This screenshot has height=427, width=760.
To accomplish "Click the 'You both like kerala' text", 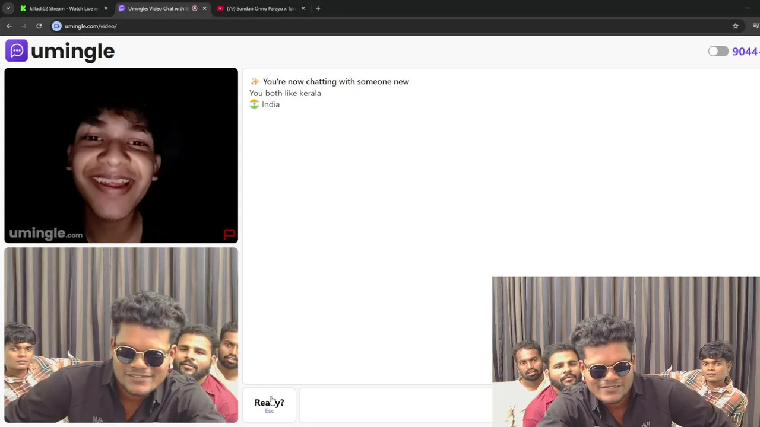I will (x=285, y=93).
